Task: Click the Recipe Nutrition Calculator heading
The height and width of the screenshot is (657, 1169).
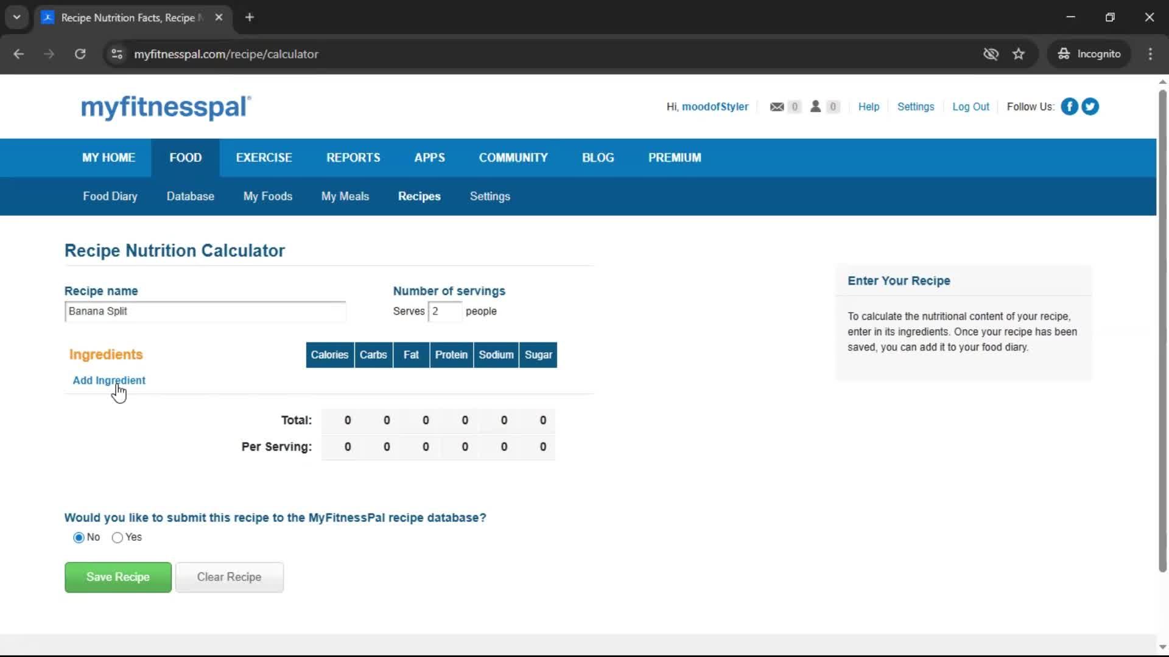Action: (x=175, y=251)
